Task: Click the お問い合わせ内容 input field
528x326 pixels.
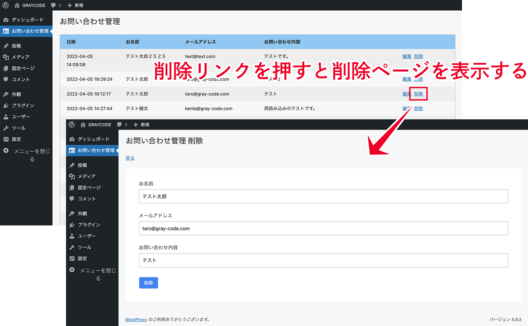Action: (323, 260)
